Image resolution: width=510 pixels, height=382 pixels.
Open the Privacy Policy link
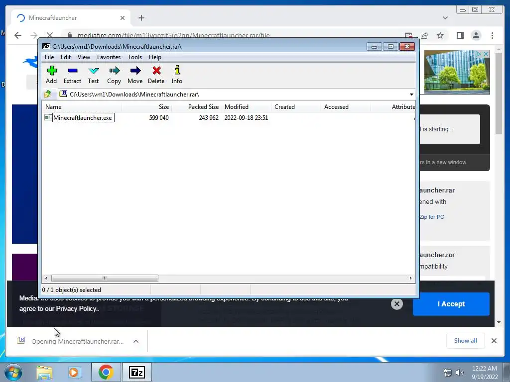[x=76, y=309]
